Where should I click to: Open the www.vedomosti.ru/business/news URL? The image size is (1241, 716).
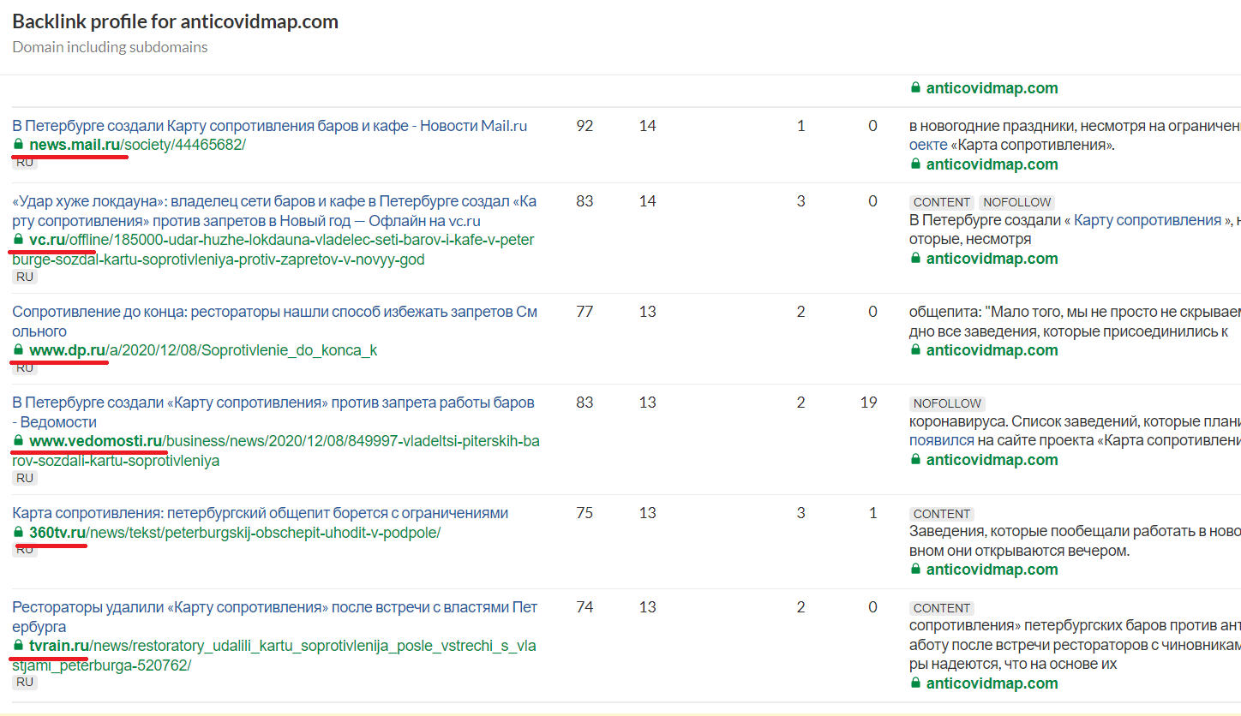(276, 450)
